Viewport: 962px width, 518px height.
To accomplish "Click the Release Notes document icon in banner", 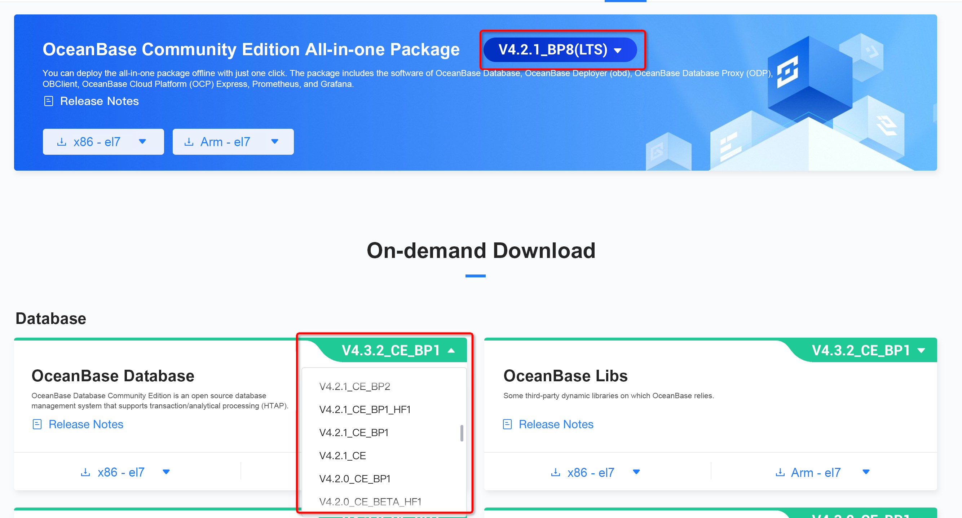I will [x=49, y=101].
